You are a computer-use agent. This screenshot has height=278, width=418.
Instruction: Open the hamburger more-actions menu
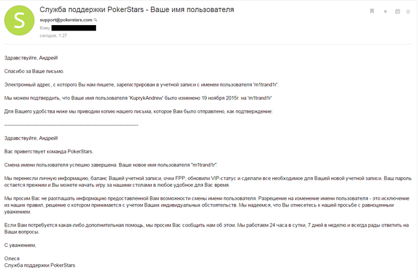[x=410, y=11]
